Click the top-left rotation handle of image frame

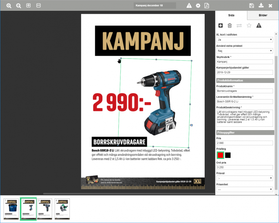[121, 58]
